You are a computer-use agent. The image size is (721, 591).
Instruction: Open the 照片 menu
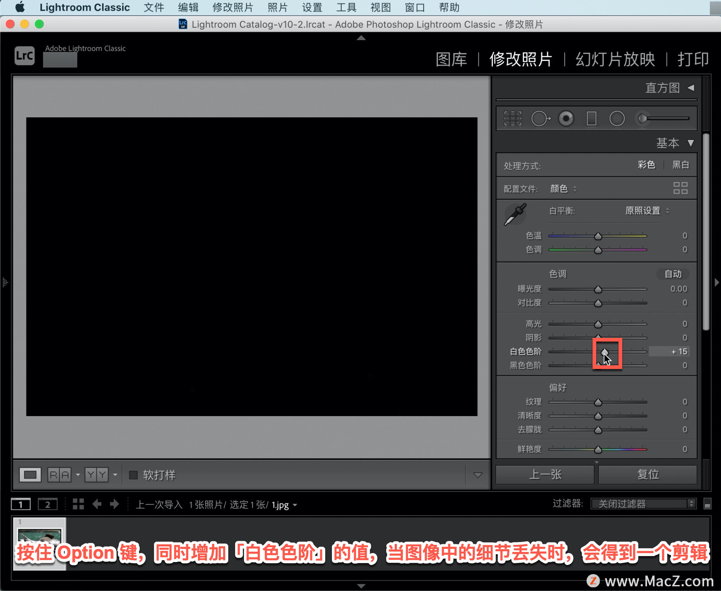[278, 7]
